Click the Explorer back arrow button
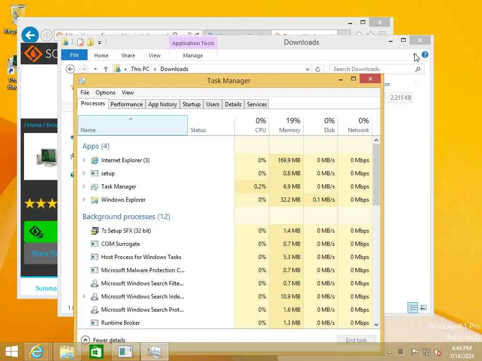The height and width of the screenshot is (361, 482). (x=71, y=69)
